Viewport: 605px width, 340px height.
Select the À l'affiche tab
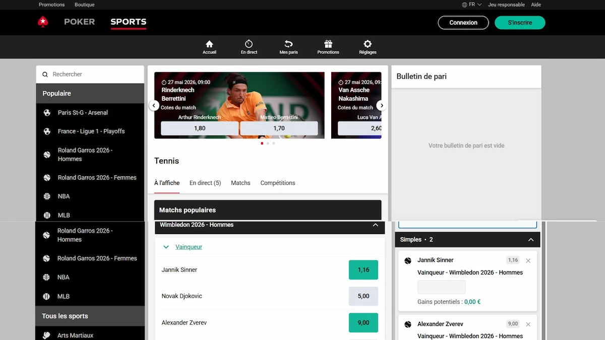[x=167, y=183]
